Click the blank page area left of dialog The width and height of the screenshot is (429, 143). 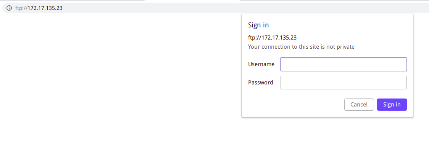120,79
